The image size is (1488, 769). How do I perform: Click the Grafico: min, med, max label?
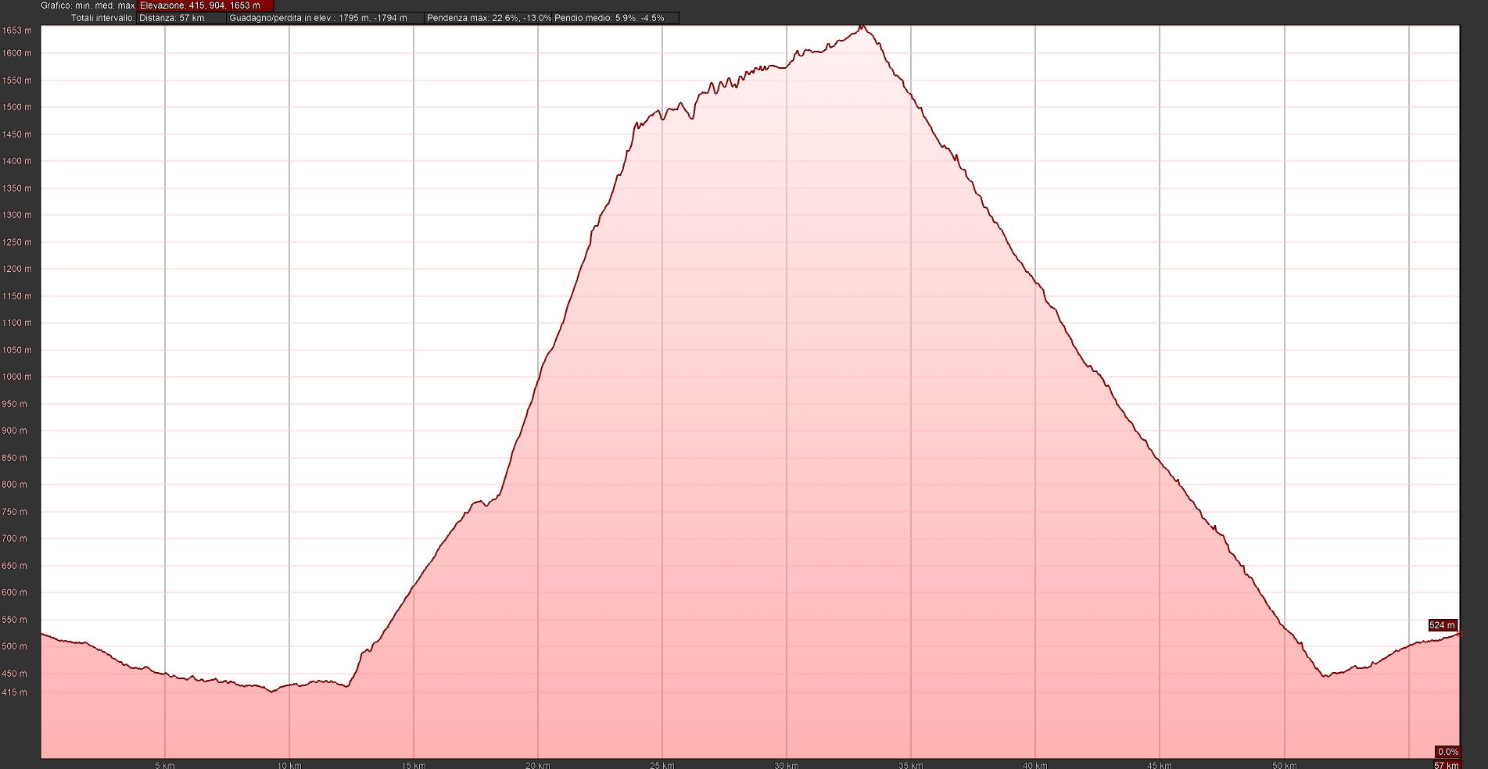(88, 5)
